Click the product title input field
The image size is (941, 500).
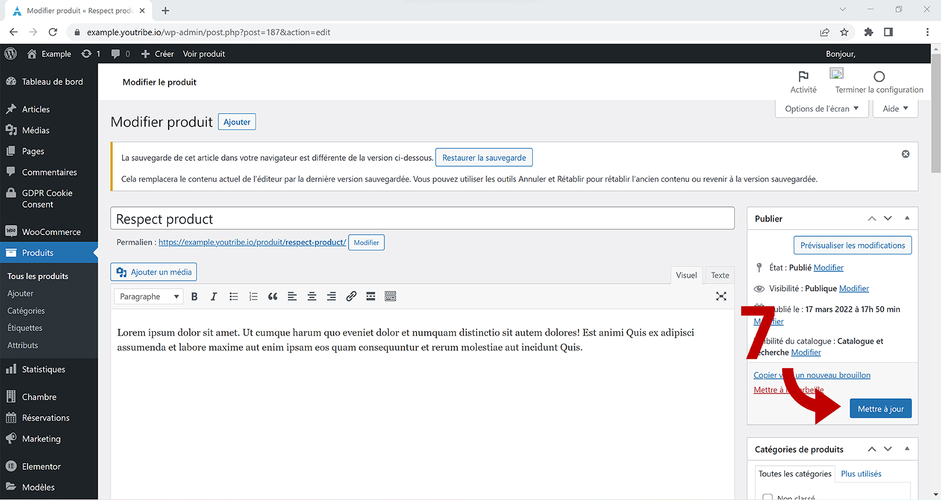pyautogui.click(x=422, y=219)
